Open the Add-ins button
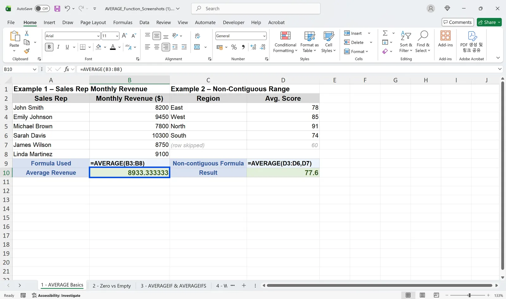 pos(445,39)
